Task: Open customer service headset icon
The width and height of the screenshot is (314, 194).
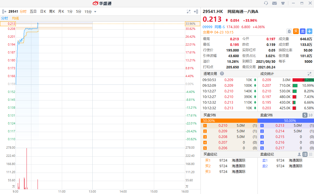Action: [x=266, y=3]
